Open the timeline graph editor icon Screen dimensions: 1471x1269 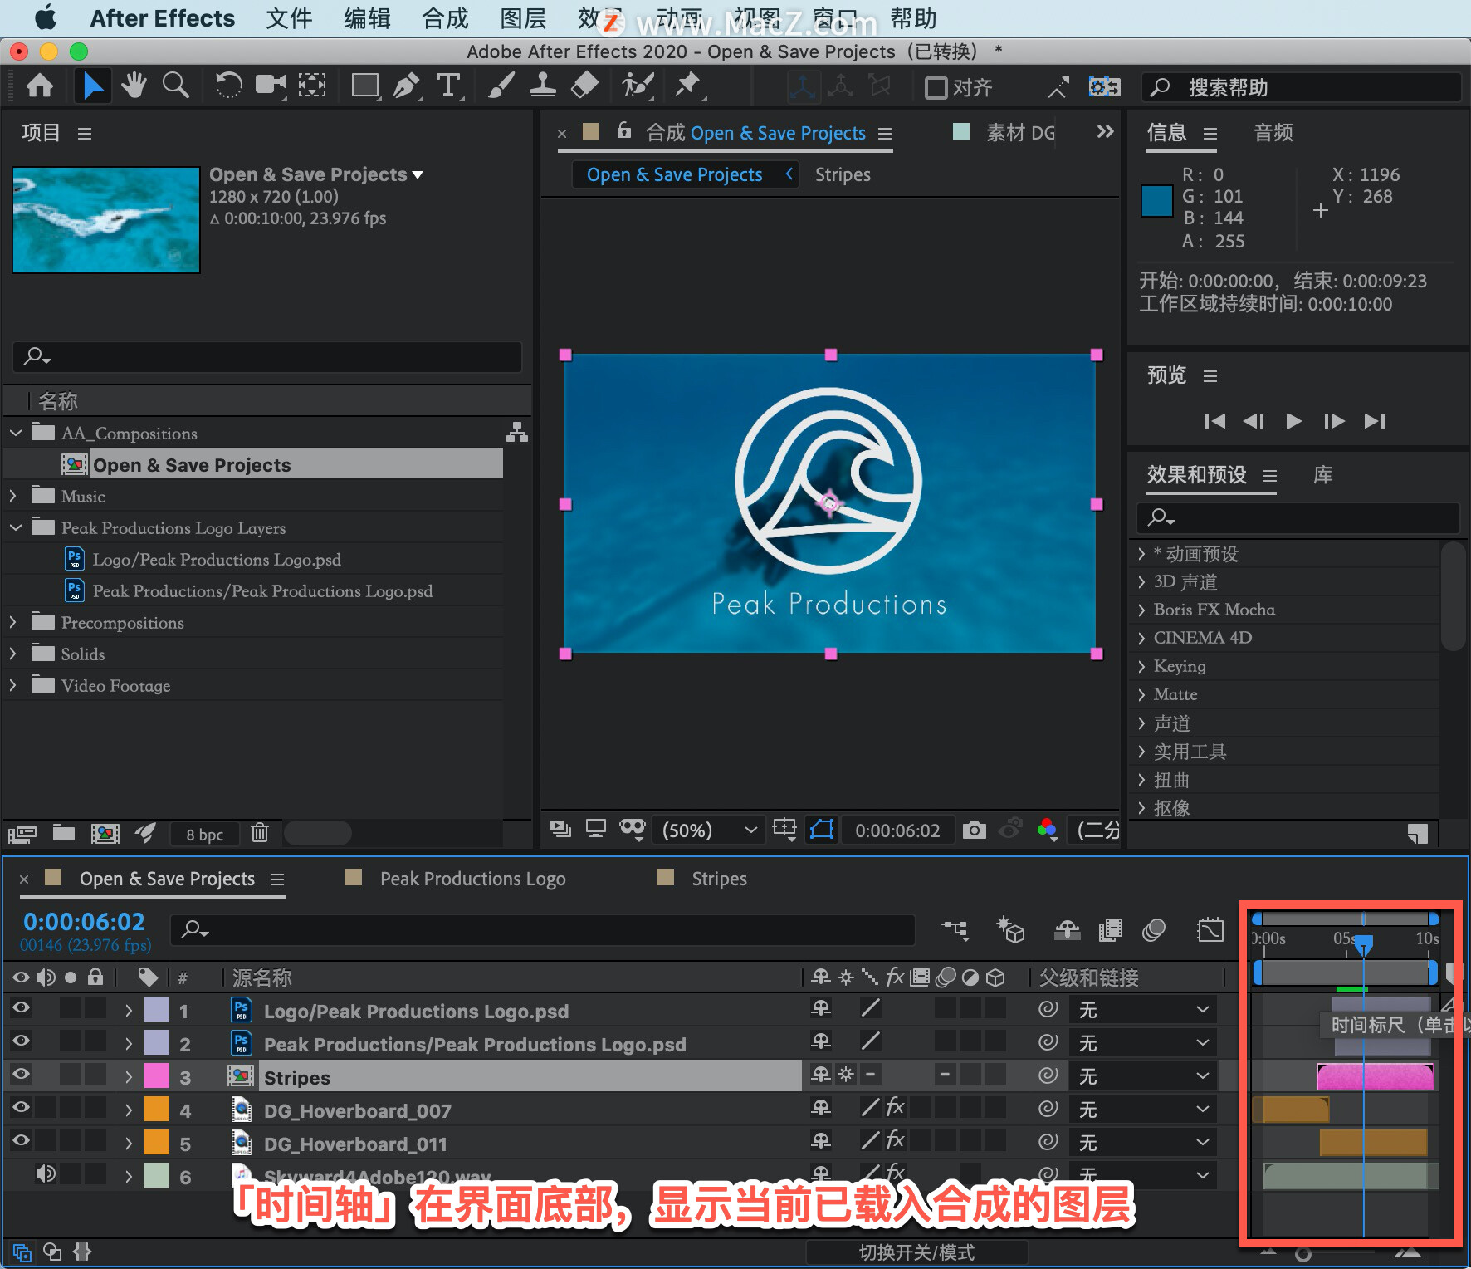pos(1210,930)
